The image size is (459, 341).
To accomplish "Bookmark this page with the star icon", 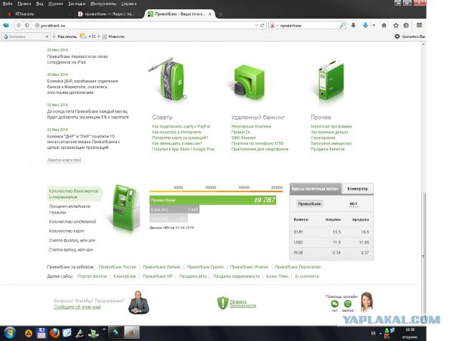I will pos(396,26).
